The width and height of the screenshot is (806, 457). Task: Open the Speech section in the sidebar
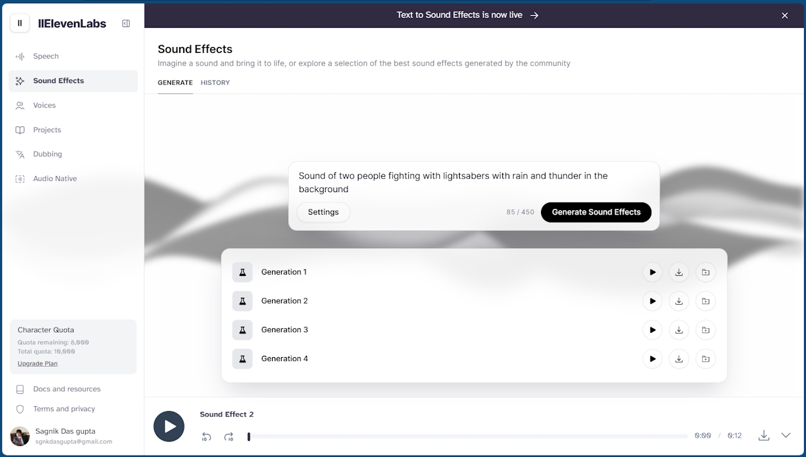(45, 56)
